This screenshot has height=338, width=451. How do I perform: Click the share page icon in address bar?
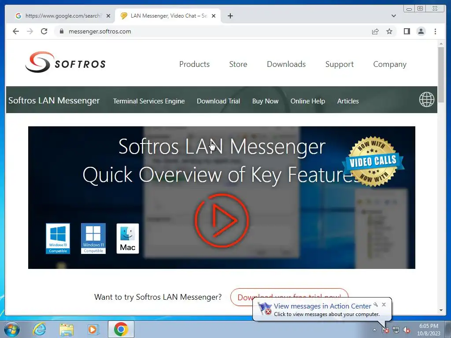[x=375, y=31]
